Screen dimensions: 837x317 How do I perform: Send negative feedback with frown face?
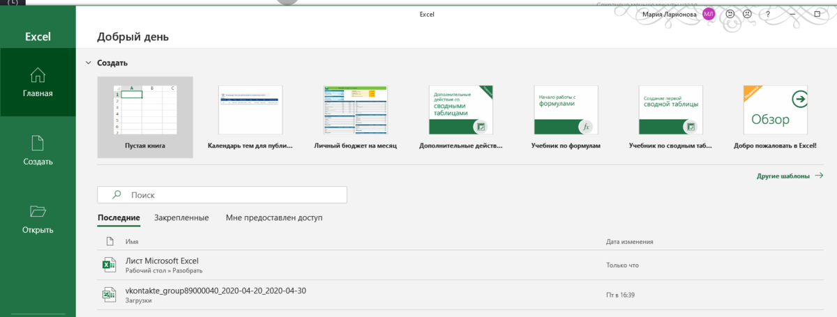pyautogui.click(x=747, y=14)
